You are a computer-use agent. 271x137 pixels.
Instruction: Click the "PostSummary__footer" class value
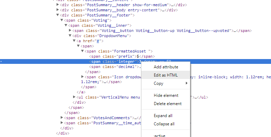(109, 15)
